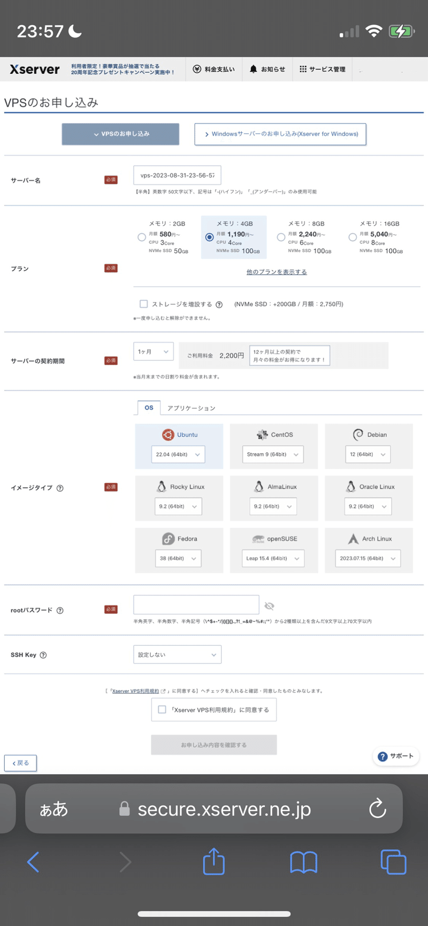428x926 pixels.
Task: Select the 16GB memory plan radio
Action: [353, 237]
